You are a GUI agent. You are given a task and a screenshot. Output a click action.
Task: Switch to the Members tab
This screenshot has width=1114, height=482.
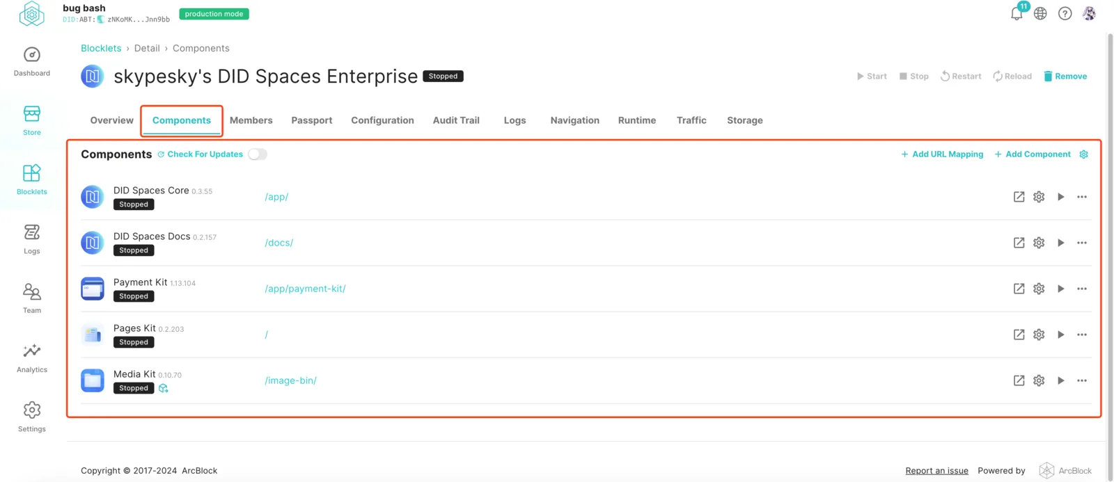(251, 120)
